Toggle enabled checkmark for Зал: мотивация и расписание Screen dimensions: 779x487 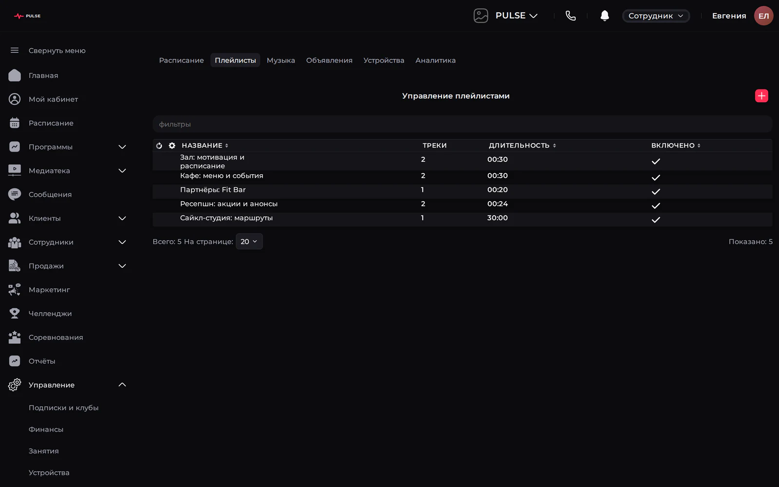656,161
